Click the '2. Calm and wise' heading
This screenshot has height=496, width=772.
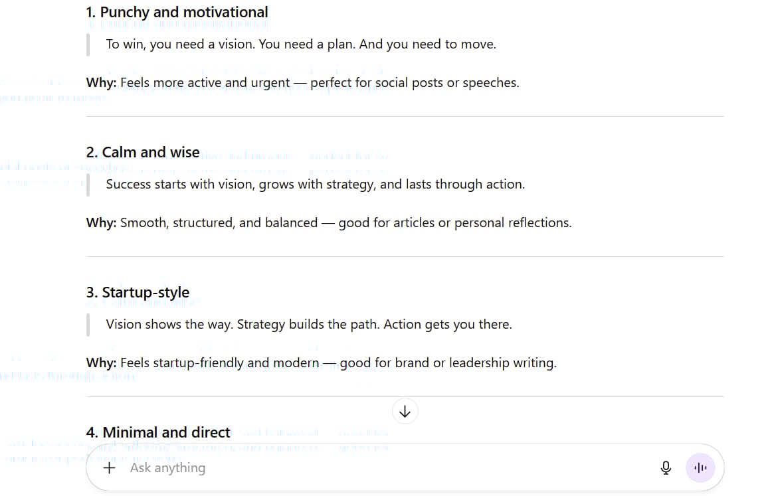point(143,152)
